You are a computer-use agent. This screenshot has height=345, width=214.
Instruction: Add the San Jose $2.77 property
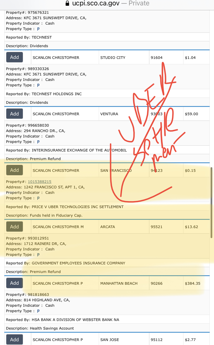(15, 340)
